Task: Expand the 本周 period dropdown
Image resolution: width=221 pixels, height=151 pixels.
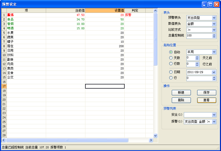Action: coord(214,52)
